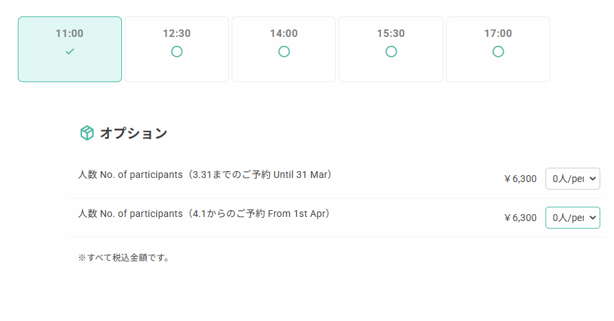The image size is (614, 321).
Task: Click the chevron arrow on the Until 31 Mar dropdown
Action: [593, 179]
